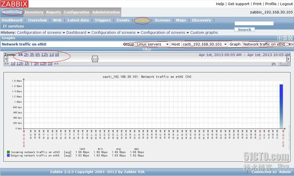The width and height of the screenshot is (294, 176).
Task: Focus the search text field
Action: pyautogui.click(x=254, y=23)
